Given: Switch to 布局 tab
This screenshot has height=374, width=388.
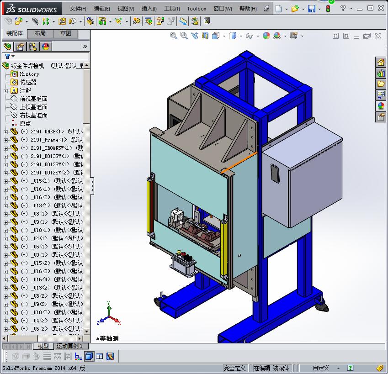Looking at the screenshot, I should click(x=40, y=33).
